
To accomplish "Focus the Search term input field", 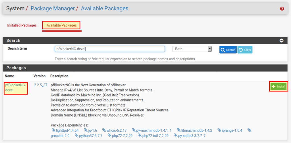I will point(110,49).
